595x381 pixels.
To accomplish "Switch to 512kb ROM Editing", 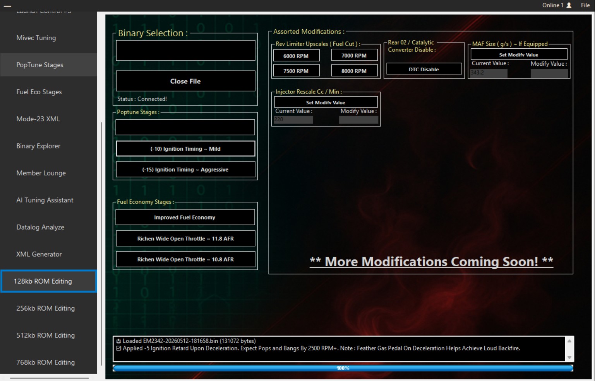I will click(x=48, y=335).
